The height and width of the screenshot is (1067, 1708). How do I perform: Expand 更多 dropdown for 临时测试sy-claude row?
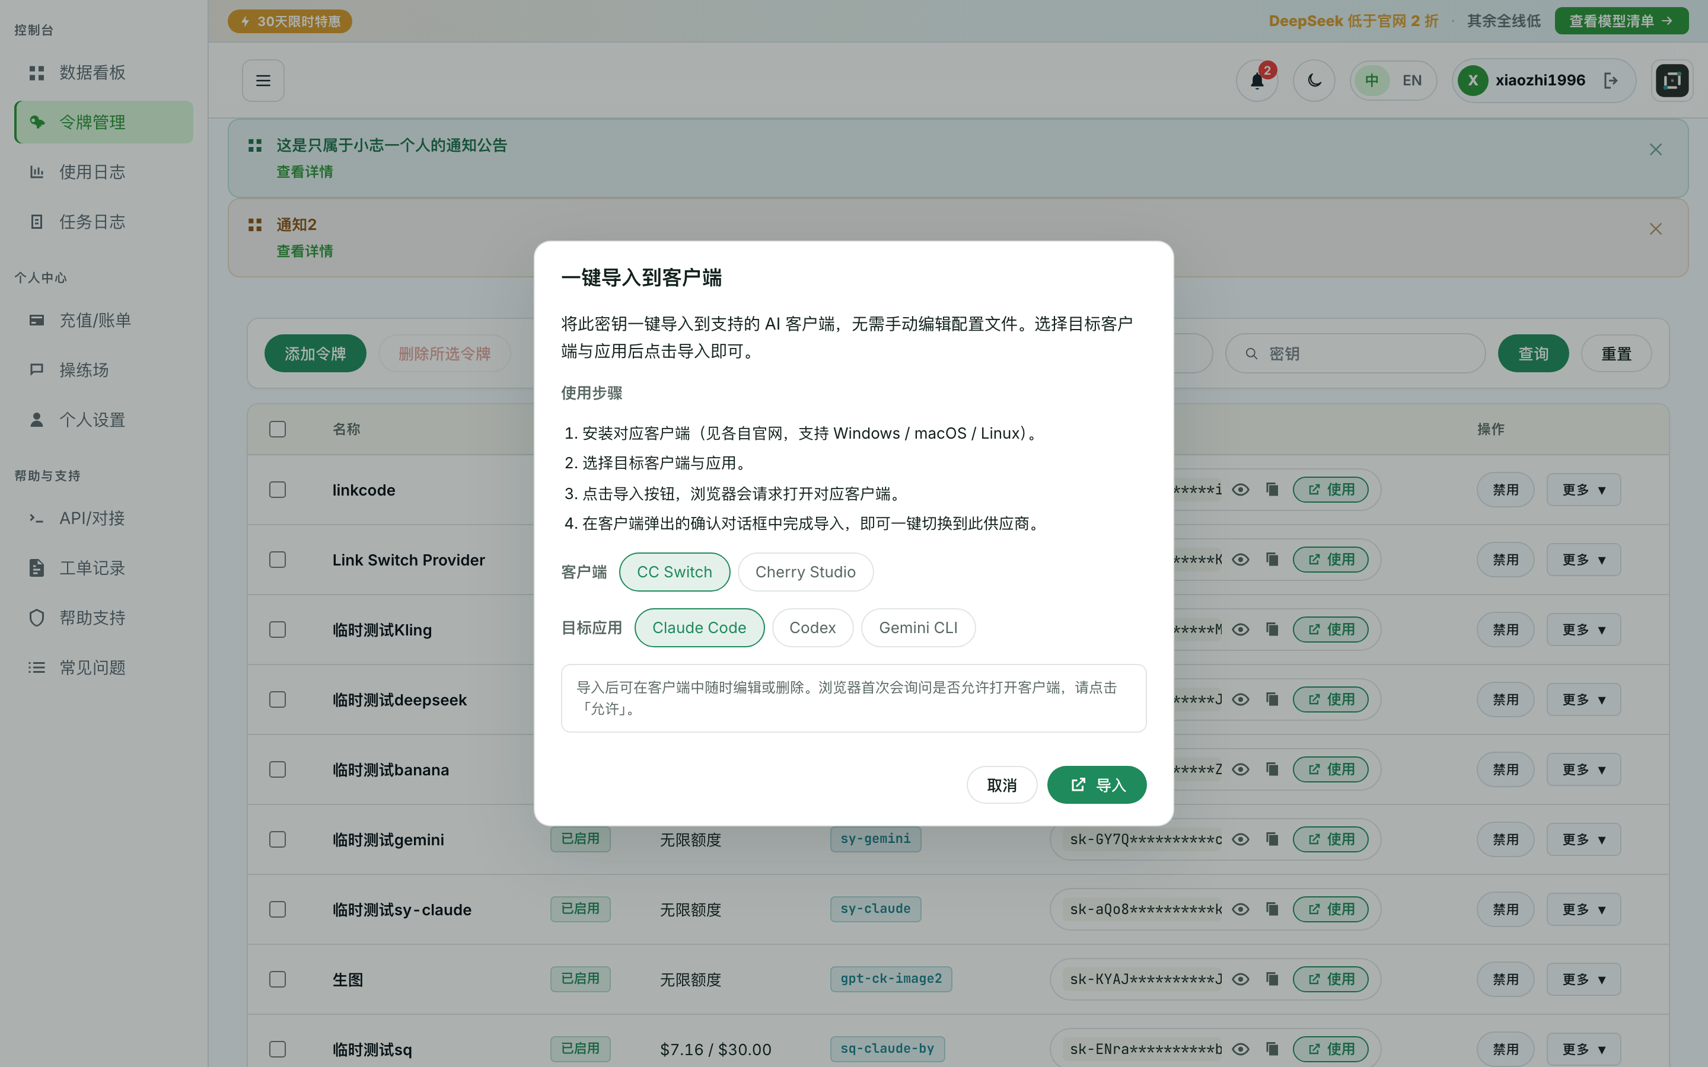click(x=1584, y=909)
